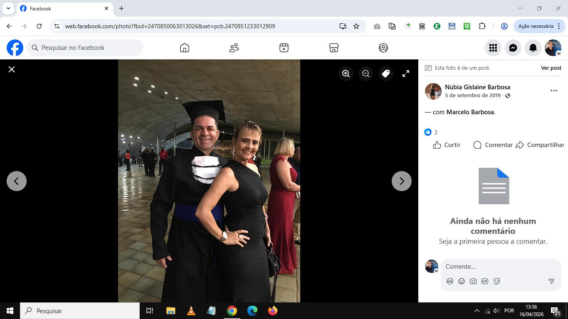
Task: Zoom in on the photo
Action: [x=346, y=74]
